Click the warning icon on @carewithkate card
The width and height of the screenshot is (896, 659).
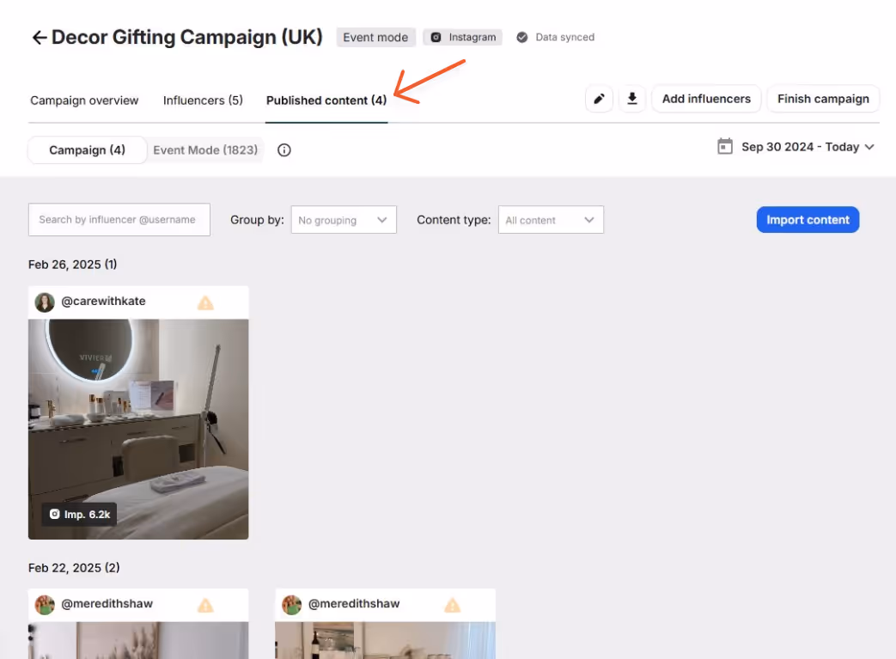205,302
